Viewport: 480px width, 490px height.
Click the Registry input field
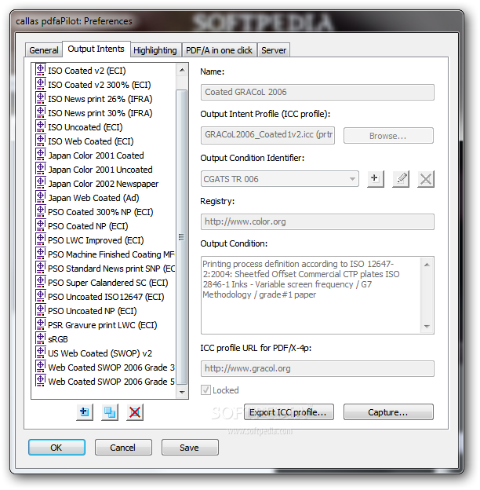click(318, 222)
